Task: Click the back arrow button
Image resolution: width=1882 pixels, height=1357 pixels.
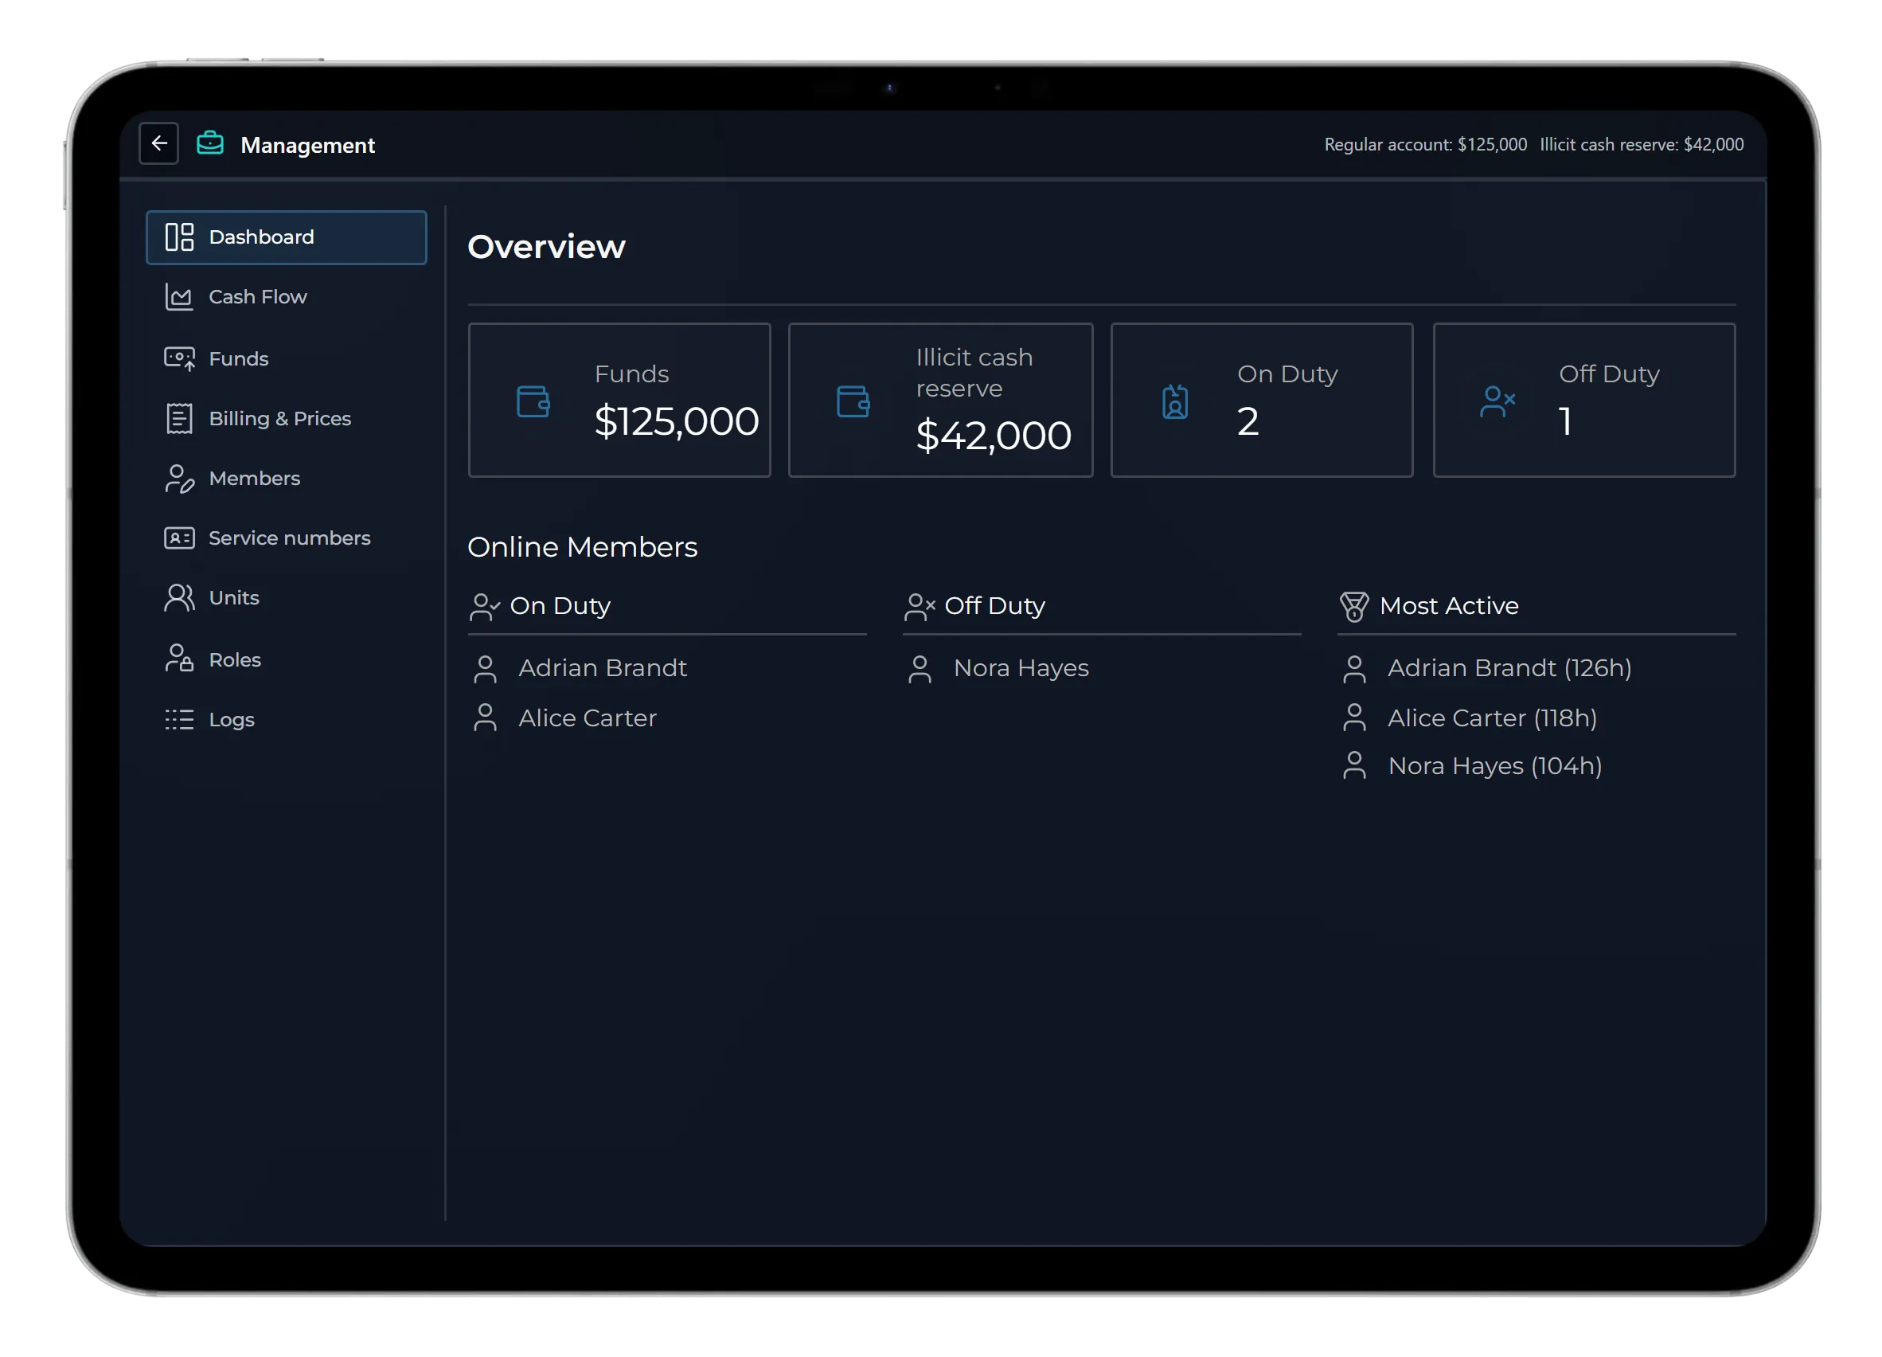Action: coord(158,143)
